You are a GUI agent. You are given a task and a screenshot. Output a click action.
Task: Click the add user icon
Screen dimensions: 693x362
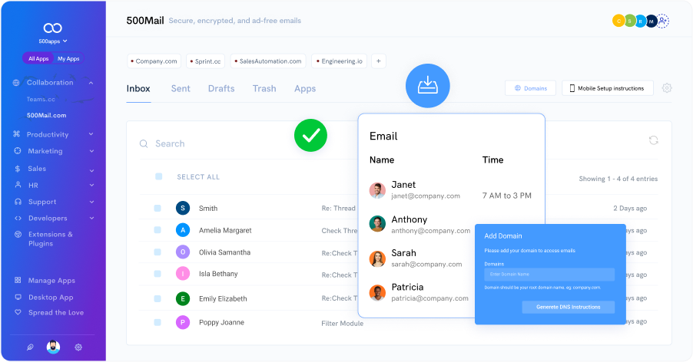click(663, 21)
